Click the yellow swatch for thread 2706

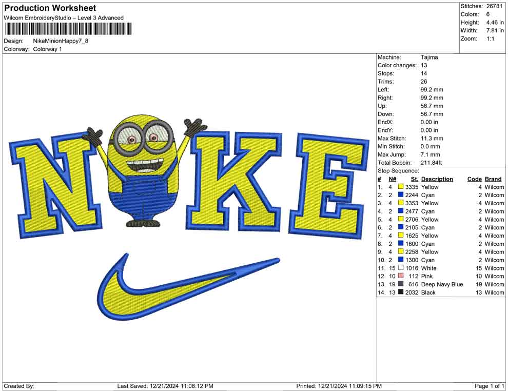click(x=401, y=219)
